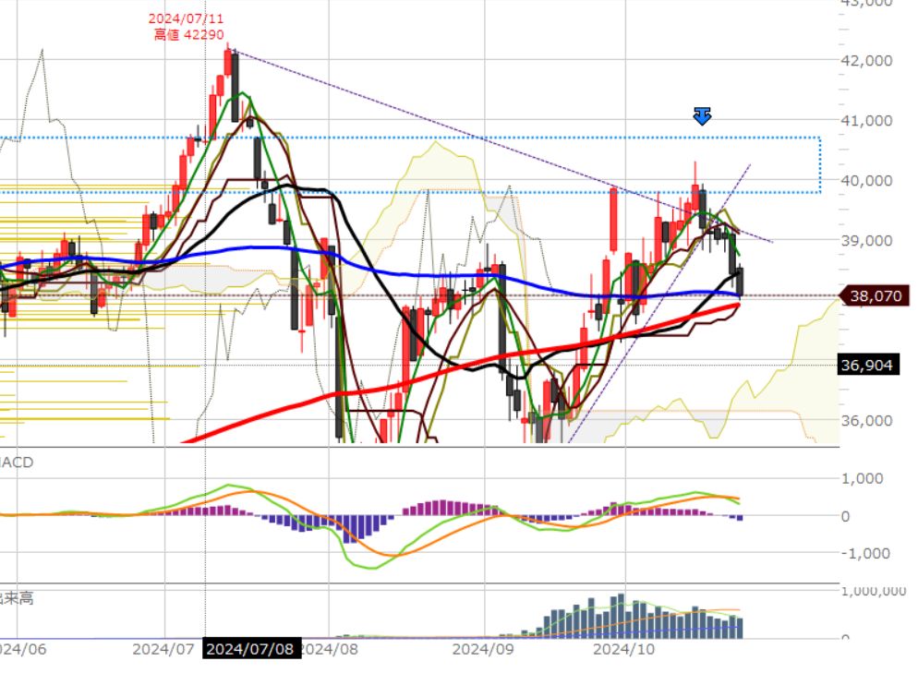Click the 41,000 price axis label
918x673 pixels.
pyautogui.click(x=866, y=121)
